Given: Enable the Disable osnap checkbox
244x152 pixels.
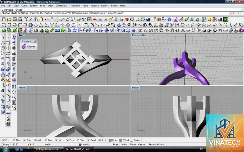Looking at the screenshot, I should (131, 140).
